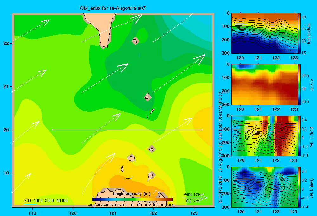Click the 'vel. E (m/s)' label
The width and height of the screenshot is (317, 216).
click(x=312, y=188)
